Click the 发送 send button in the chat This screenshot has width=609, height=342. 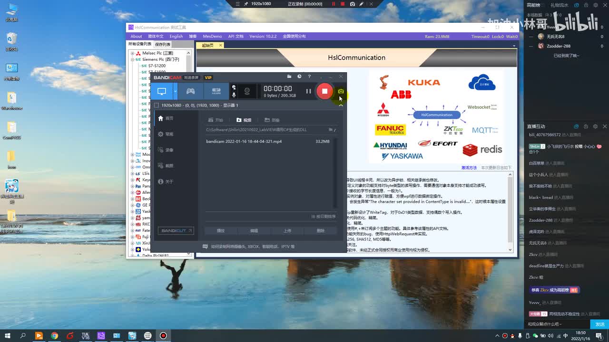click(x=599, y=324)
